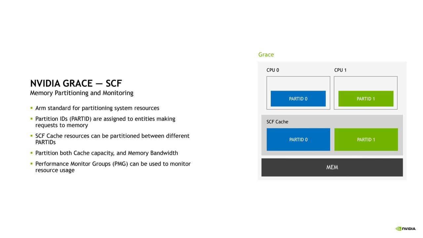Click the green PARTID 1 block in SCF Cache
423x238 pixels.
[x=366, y=139]
